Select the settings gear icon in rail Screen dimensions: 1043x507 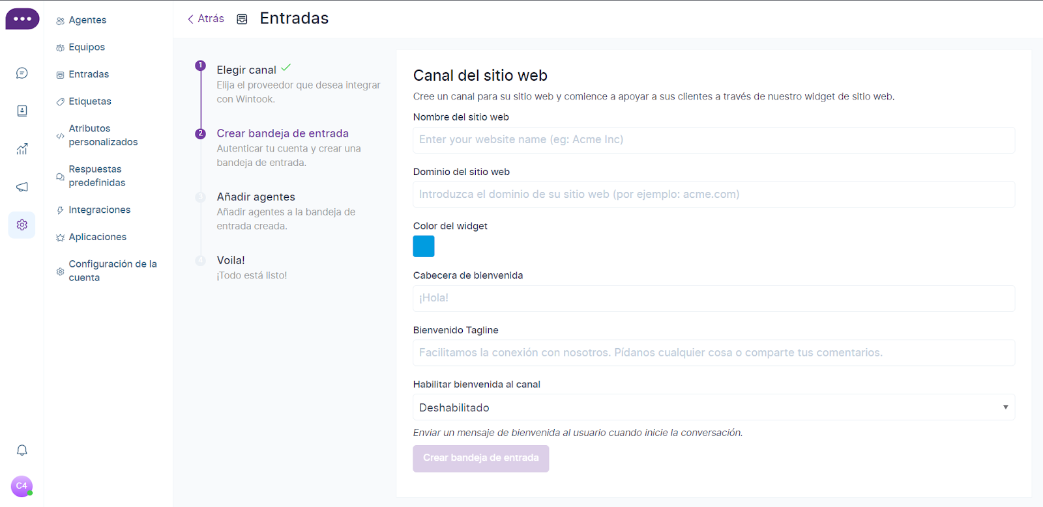click(x=22, y=225)
